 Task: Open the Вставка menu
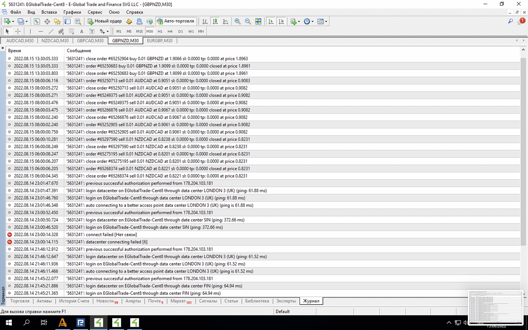tap(49, 12)
